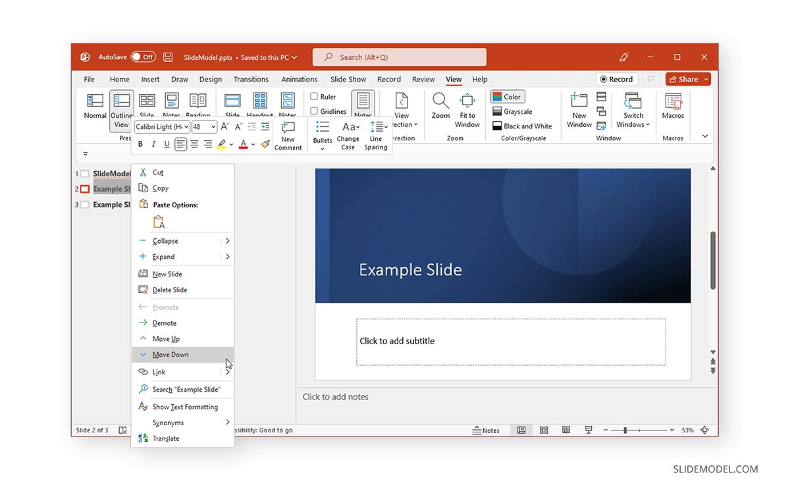Open the font name dropdown
The height and width of the screenshot is (489, 790).
(187, 127)
